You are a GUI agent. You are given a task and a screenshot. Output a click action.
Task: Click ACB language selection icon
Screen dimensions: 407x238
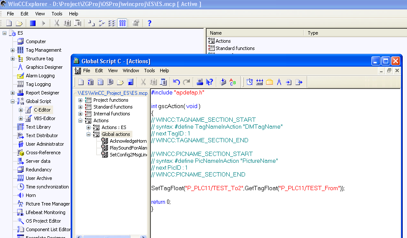click(x=233, y=82)
